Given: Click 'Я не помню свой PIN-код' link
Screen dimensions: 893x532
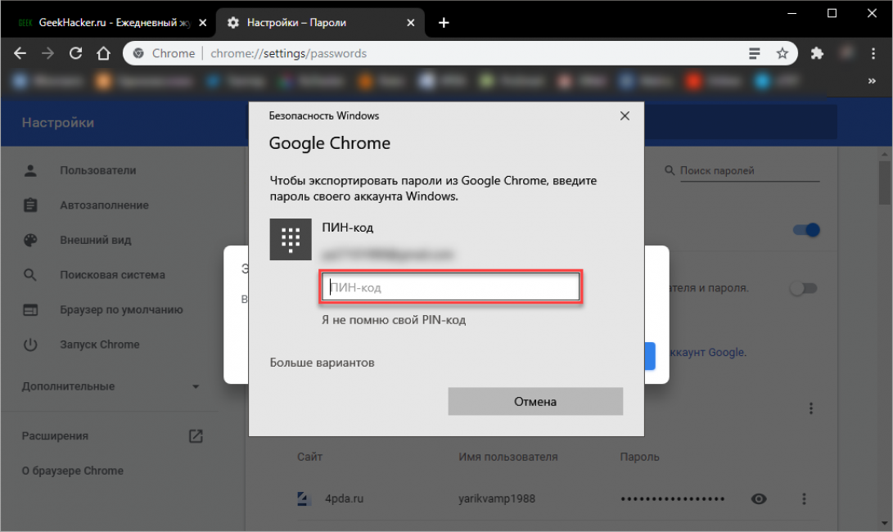Looking at the screenshot, I should (394, 320).
